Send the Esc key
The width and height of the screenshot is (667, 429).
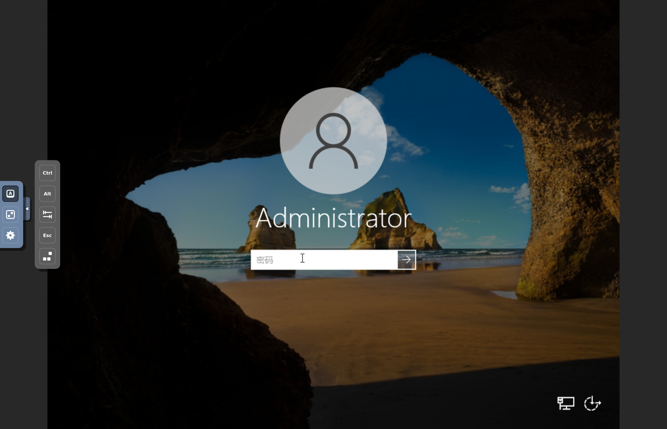47,235
